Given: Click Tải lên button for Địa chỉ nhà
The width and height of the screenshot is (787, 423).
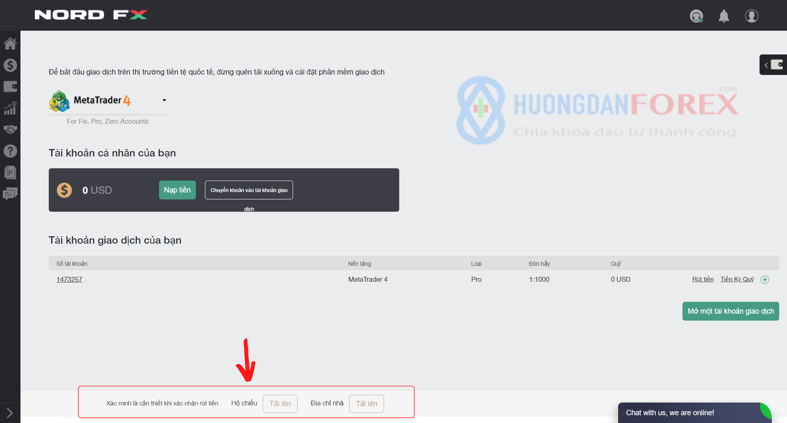Looking at the screenshot, I should [366, 404].
